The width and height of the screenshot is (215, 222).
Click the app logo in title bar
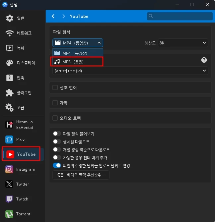[x=5, y=5]
